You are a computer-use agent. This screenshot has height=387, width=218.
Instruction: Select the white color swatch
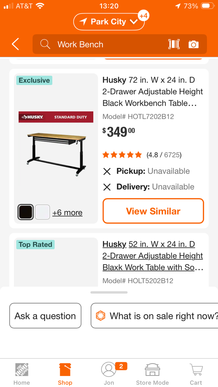click(42, 212)
